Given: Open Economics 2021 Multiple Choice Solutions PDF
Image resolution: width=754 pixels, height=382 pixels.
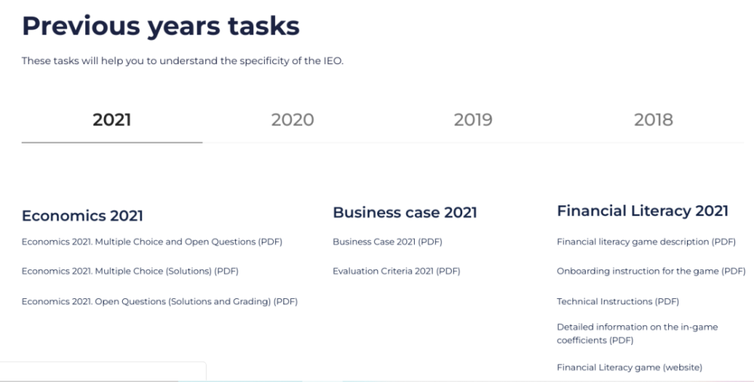Looking at the screenshot, I should [x=130, y=271].
